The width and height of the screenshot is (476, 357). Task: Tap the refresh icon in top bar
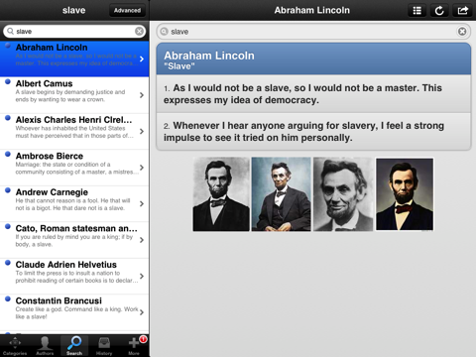tap(439, 11)
